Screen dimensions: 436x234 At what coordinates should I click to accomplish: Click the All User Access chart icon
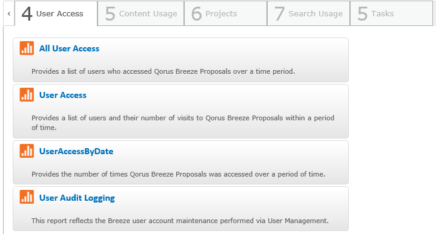coord(27,48)
